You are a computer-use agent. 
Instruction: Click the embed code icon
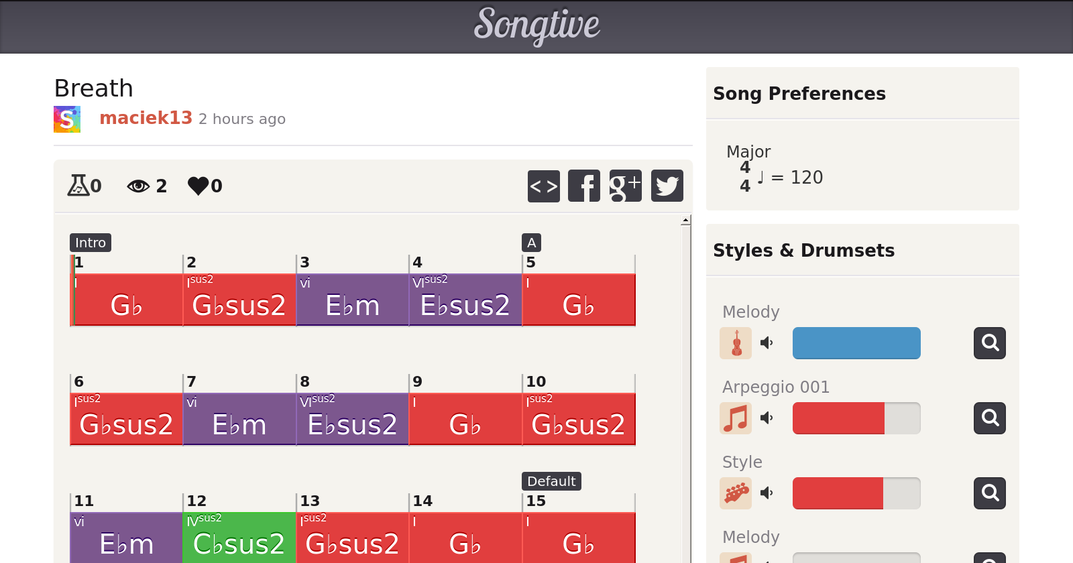point(543,186)
